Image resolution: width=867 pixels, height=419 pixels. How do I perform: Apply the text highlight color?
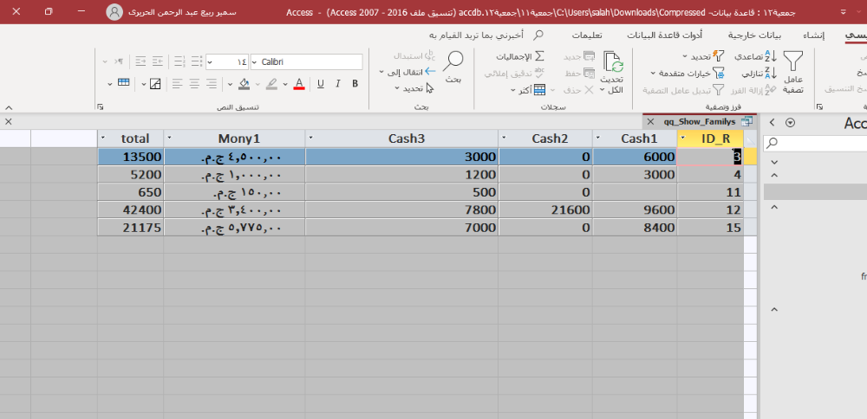point(271,84)
